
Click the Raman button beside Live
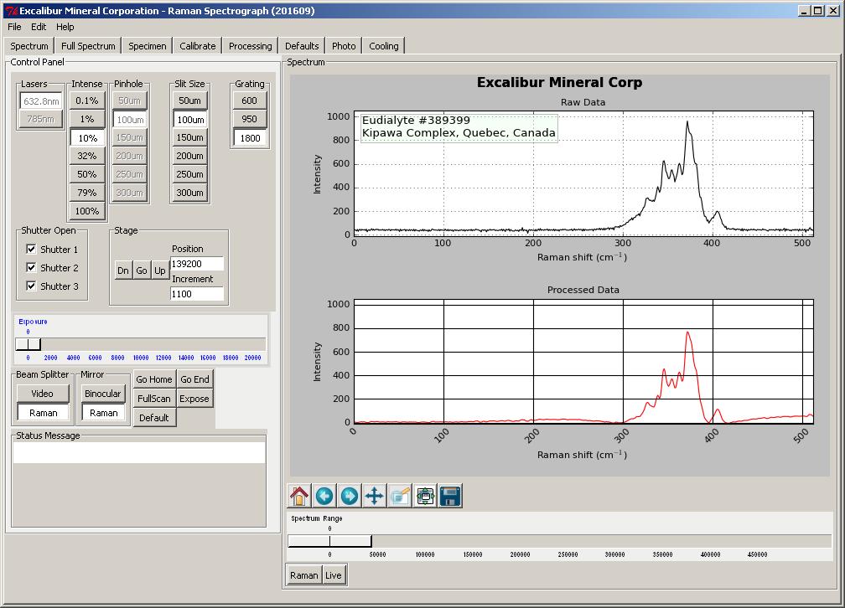coord(304,575)
